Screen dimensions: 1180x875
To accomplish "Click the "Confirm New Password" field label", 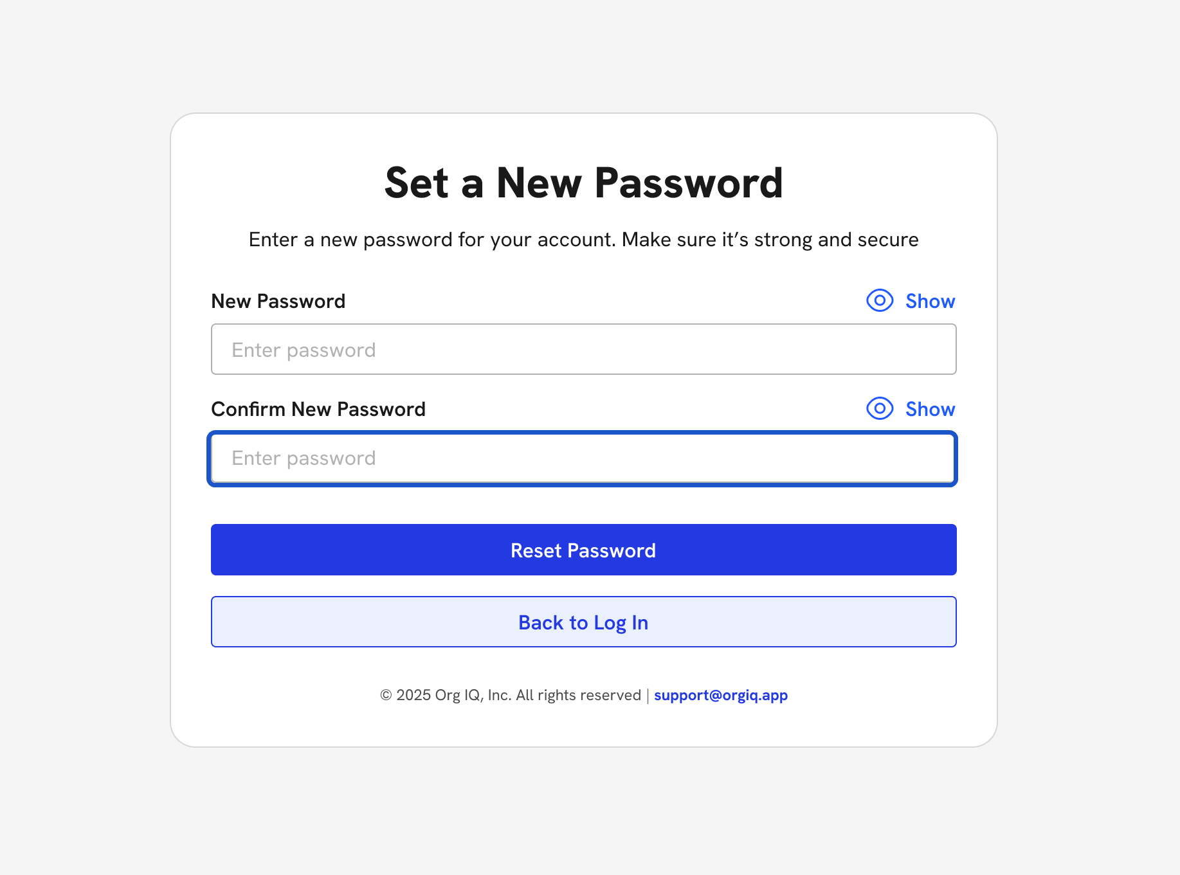I will click(x=318, y=409).
